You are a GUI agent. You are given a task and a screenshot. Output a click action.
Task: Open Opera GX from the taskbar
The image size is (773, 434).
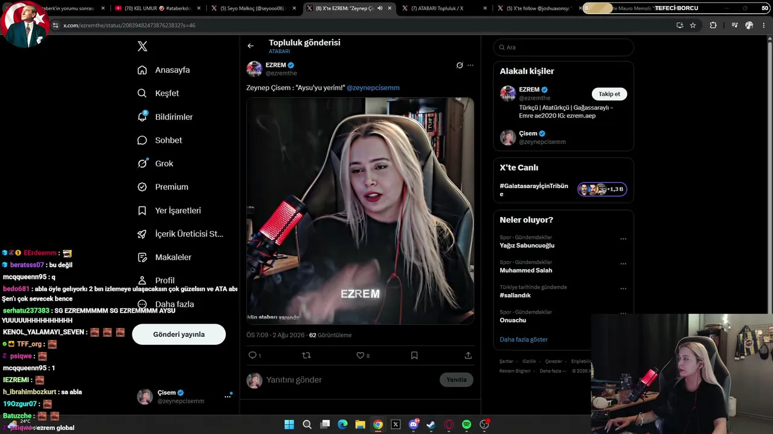[x=449, y=424]
